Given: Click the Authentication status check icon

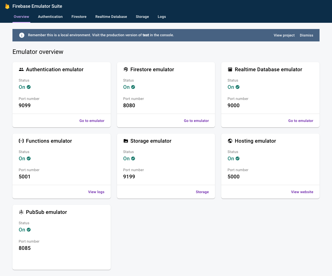Looking at the screenshot, I should click(29, 87).
